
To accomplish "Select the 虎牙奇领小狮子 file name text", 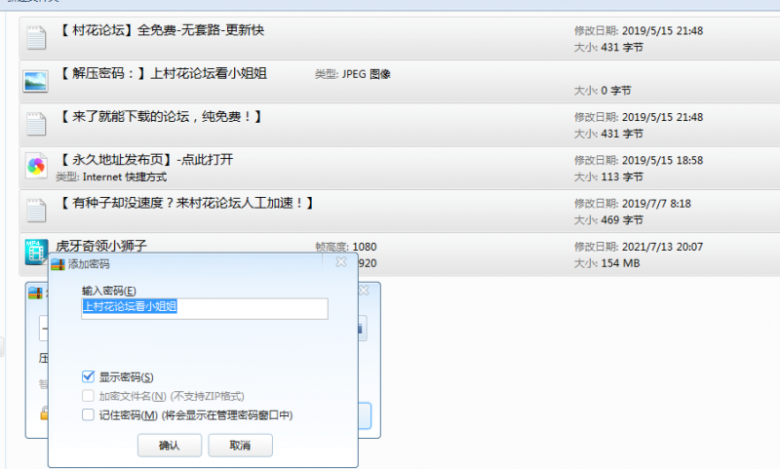I will (x=101, y=246).
